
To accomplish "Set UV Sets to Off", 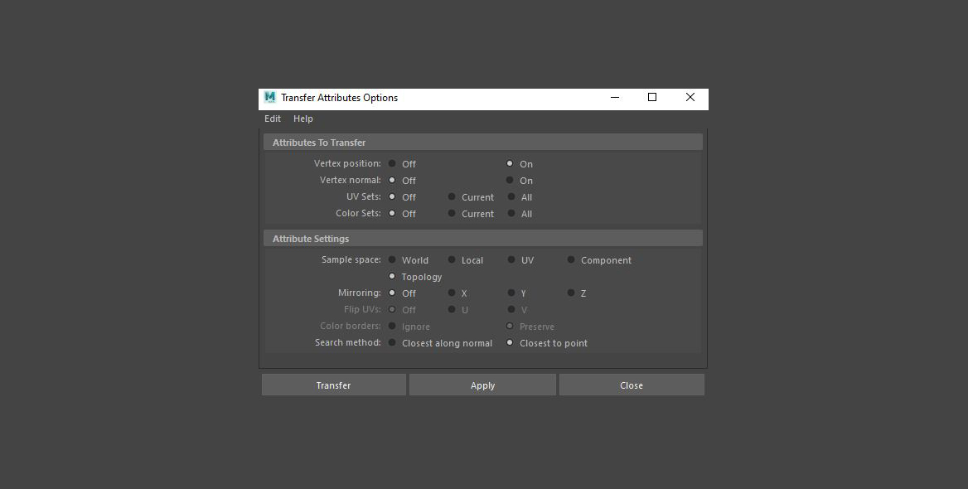I will coord(392,197).
